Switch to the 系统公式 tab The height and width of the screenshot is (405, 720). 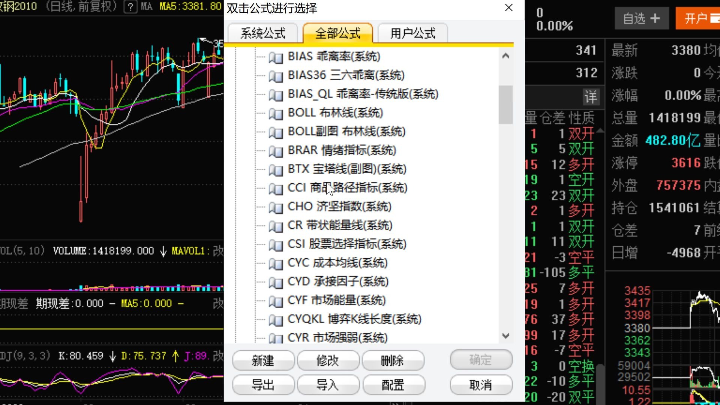[263, 33]
